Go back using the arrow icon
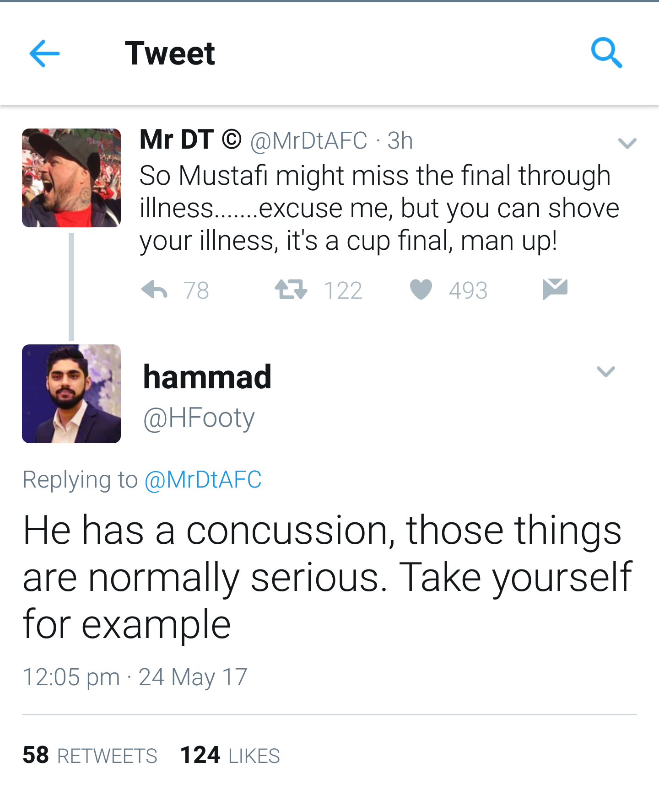659x794 pixels. coord(44,54)
